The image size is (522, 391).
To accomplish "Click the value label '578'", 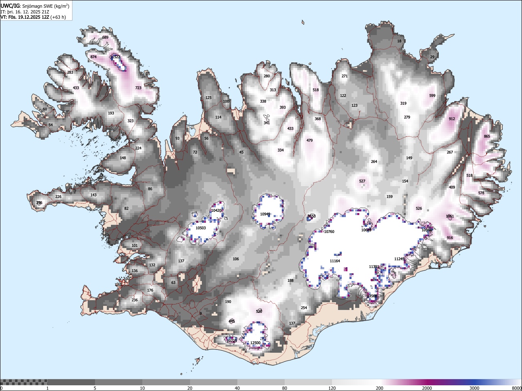I will [481, 193].
